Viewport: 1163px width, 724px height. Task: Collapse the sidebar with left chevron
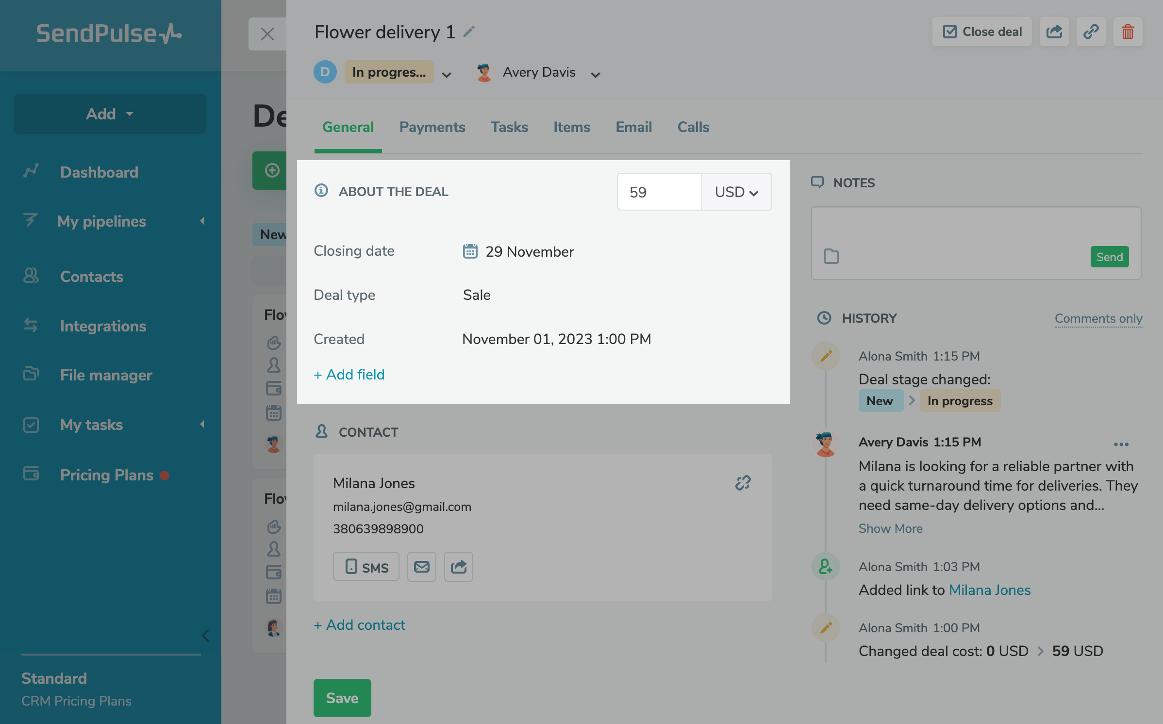(x=206, y=635)
